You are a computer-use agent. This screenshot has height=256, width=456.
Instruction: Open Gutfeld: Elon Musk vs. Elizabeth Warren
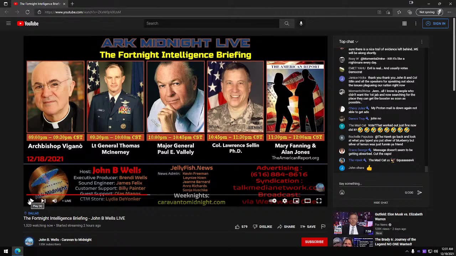[399, 217]
